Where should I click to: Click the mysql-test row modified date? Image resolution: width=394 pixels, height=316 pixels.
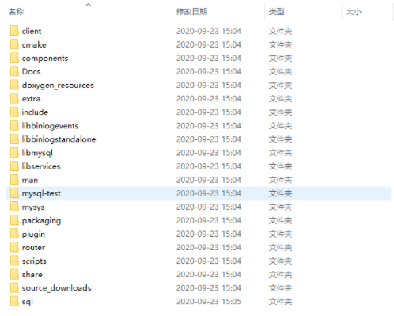pyautogui.click(x=209, y=193)
